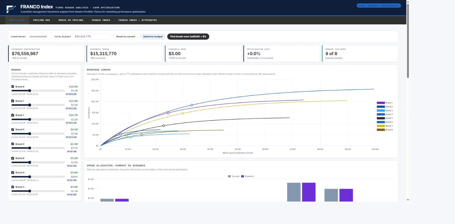Uncheck the Brand 3 checkbox
The height and width of the screenshot is (224, 455).
point(13,187)
